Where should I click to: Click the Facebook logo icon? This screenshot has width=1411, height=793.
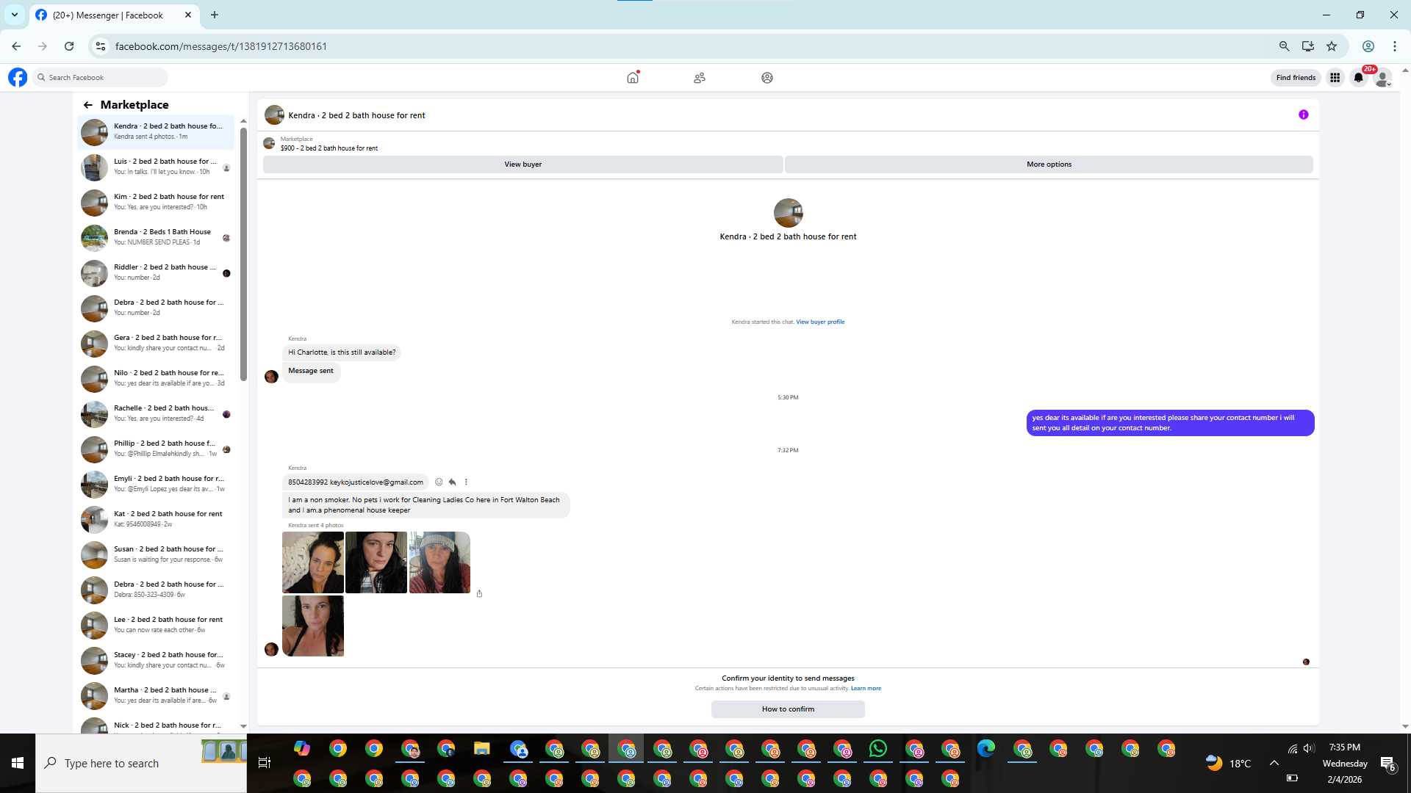pos(18,77)
